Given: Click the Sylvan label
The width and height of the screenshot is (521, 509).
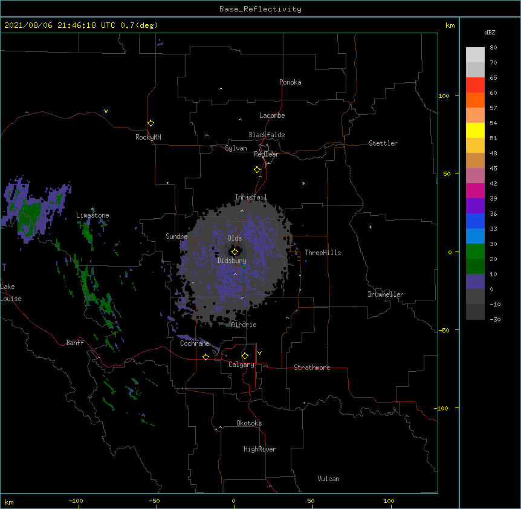Looking at the screenshot, I should [236, 148].
